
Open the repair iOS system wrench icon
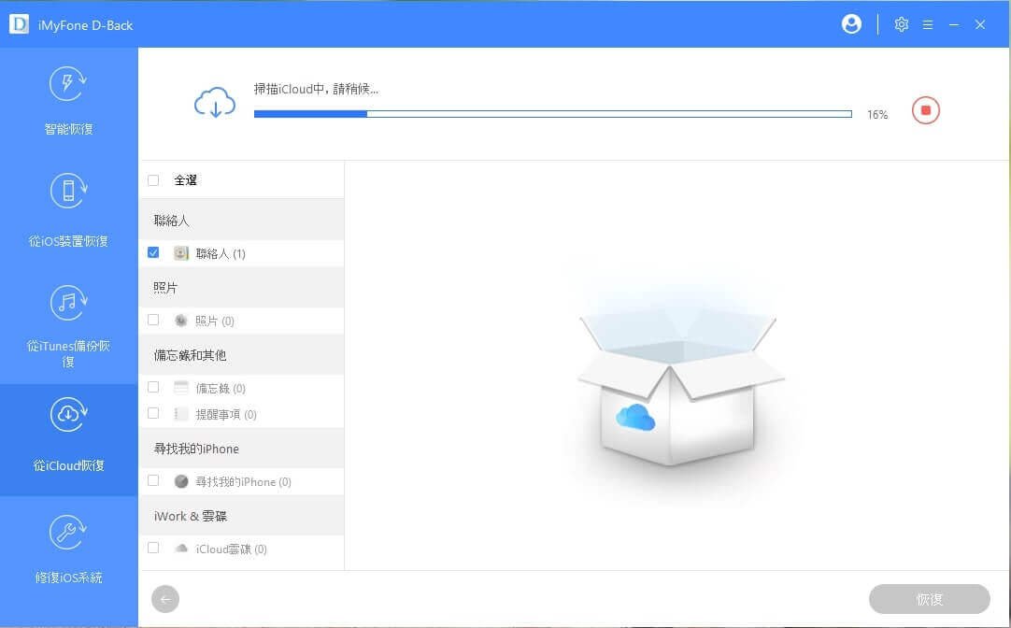tap(68, 532)
